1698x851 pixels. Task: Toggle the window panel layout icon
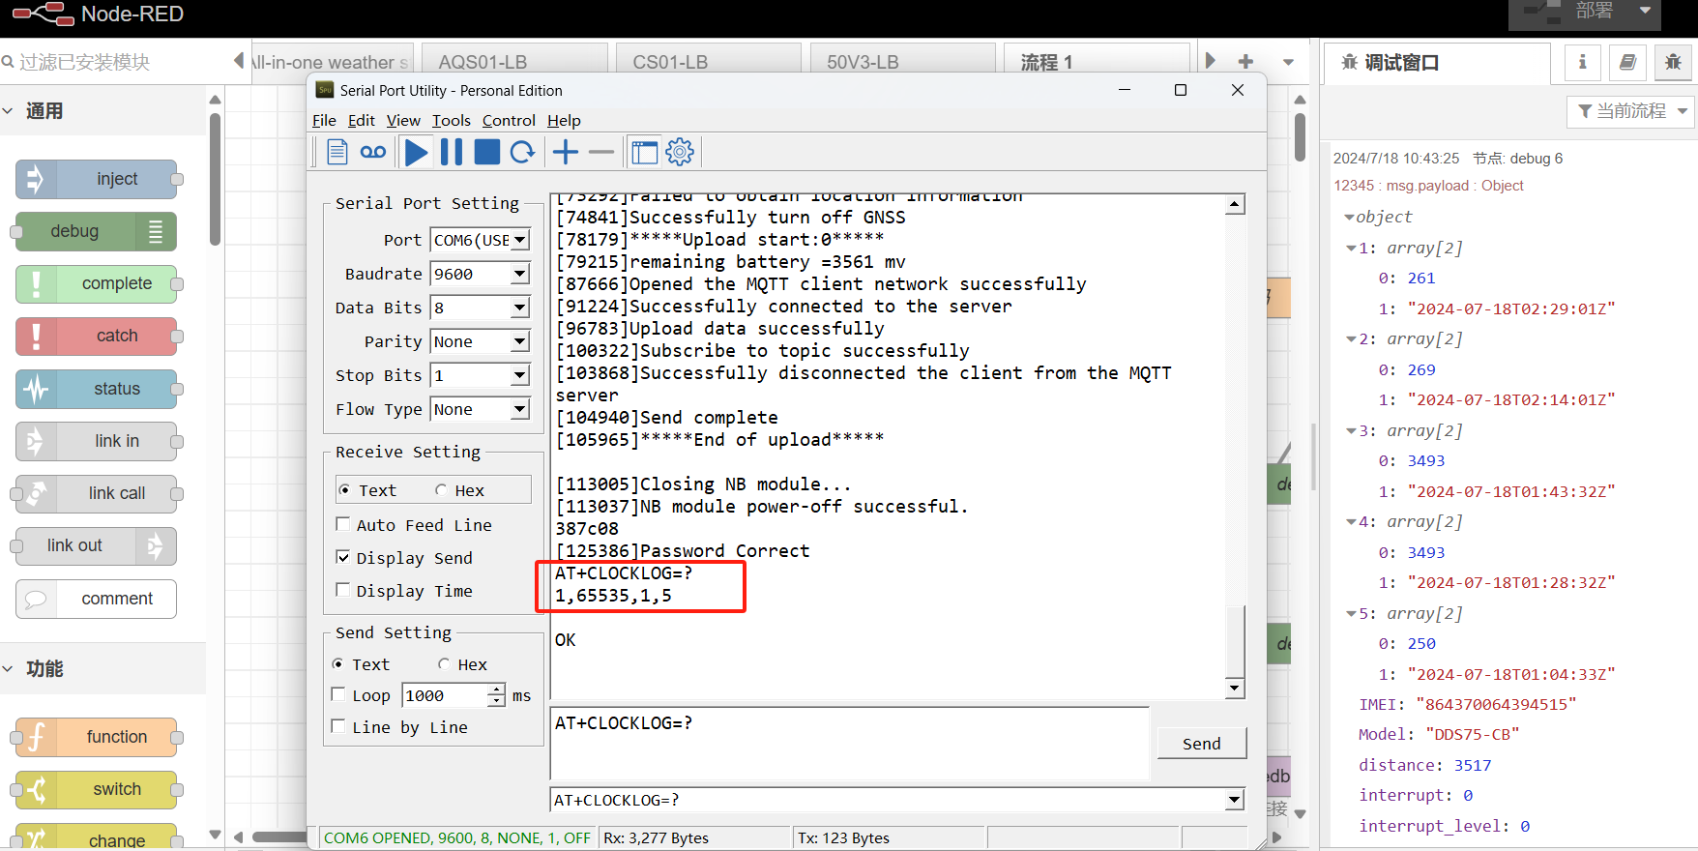644,152
